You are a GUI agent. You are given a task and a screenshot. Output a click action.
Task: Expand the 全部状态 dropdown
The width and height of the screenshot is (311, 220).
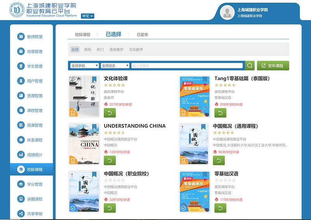point(115,66)
